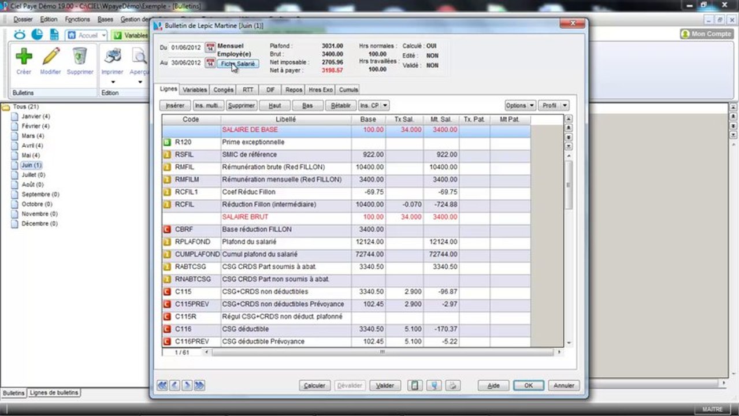Screen dimensions: 739x416
Task: Click the blue document icon in main toolbar
Action: pyautogui.click(x=54, y=35)
